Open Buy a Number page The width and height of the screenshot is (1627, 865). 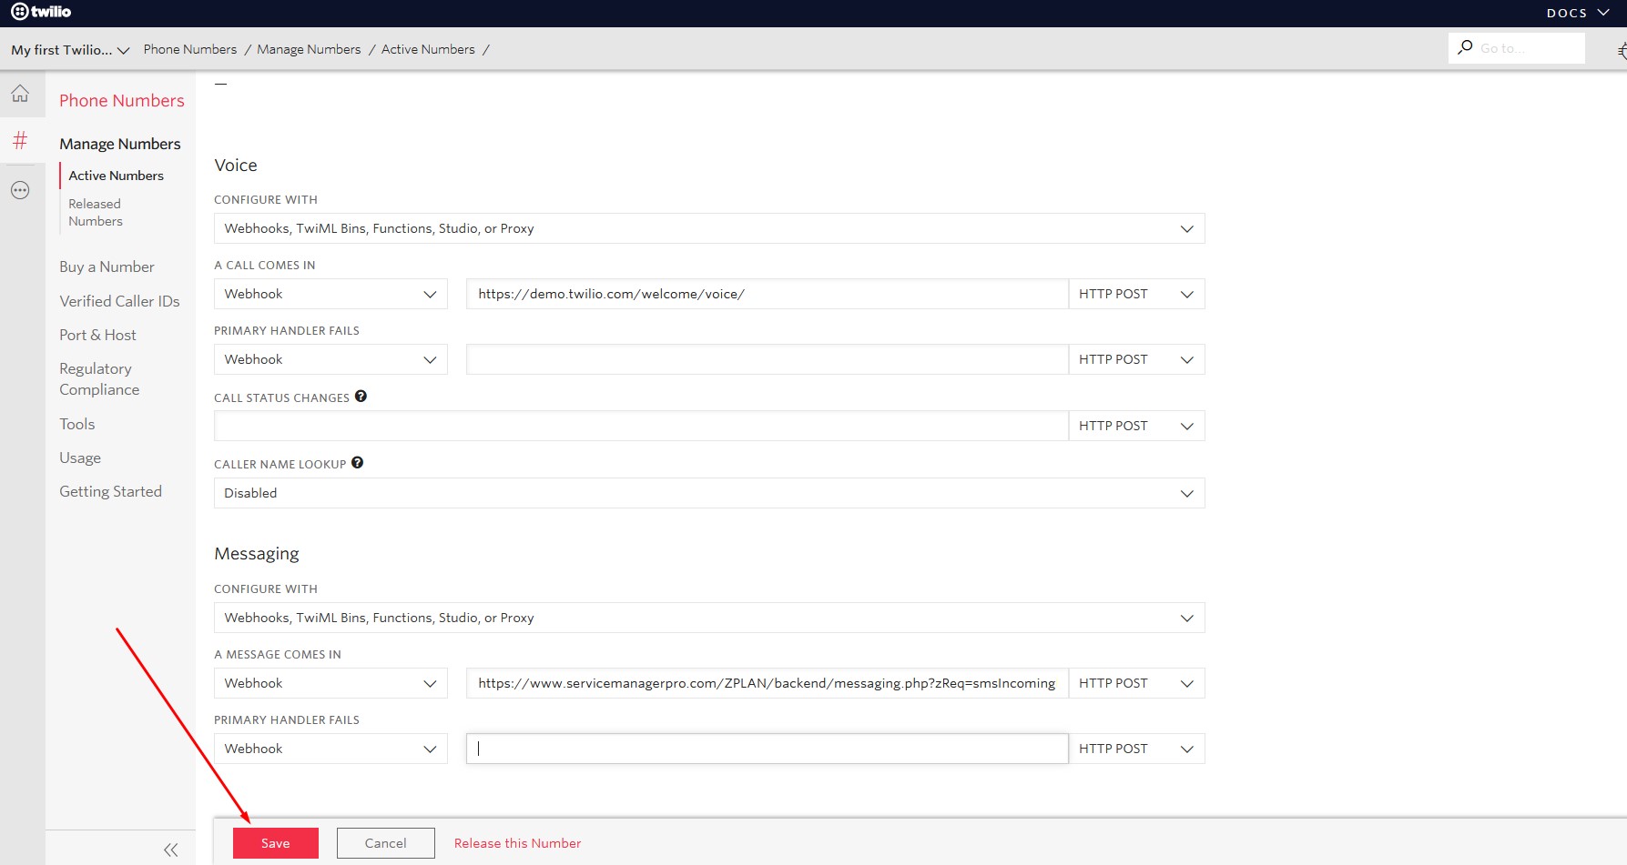point(107,267)
